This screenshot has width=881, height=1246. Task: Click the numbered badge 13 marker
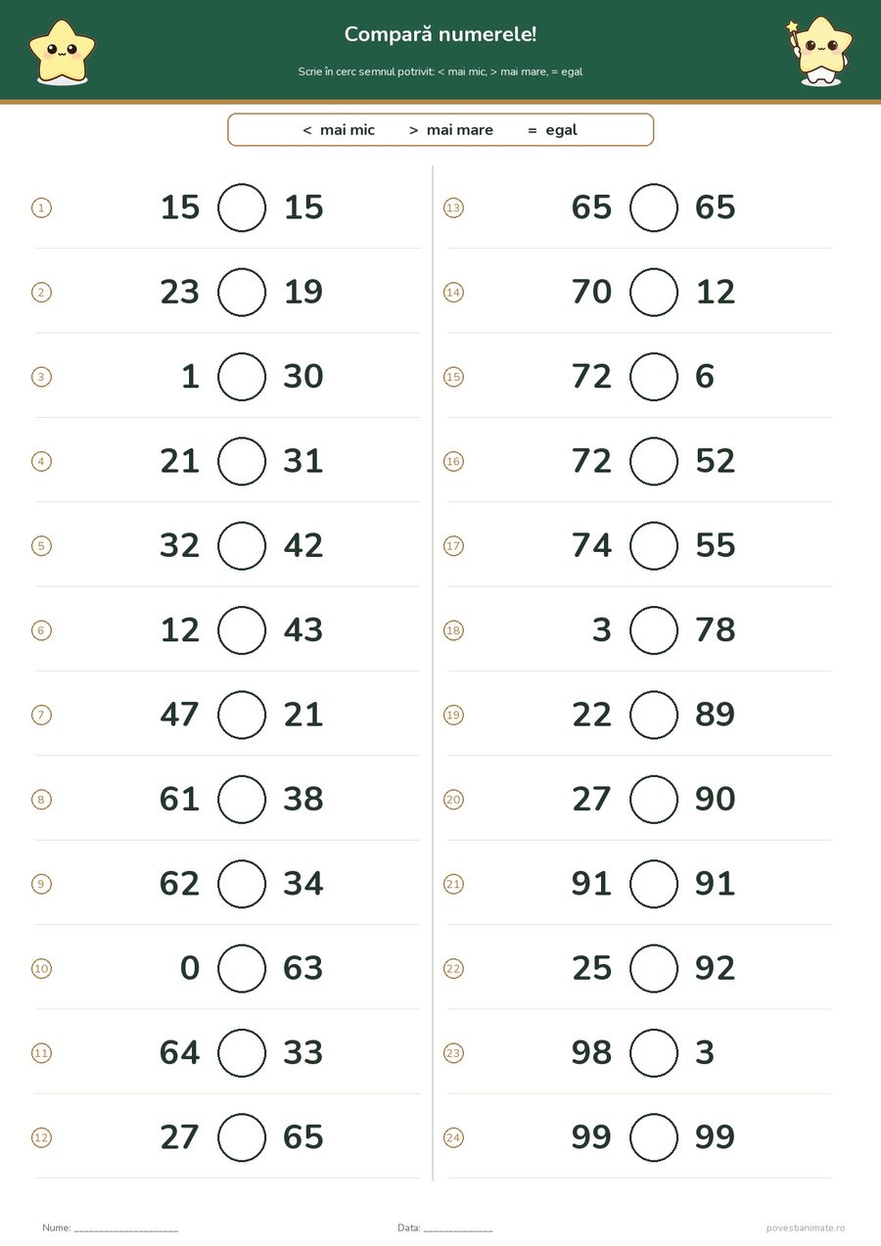tap(453, 208)
